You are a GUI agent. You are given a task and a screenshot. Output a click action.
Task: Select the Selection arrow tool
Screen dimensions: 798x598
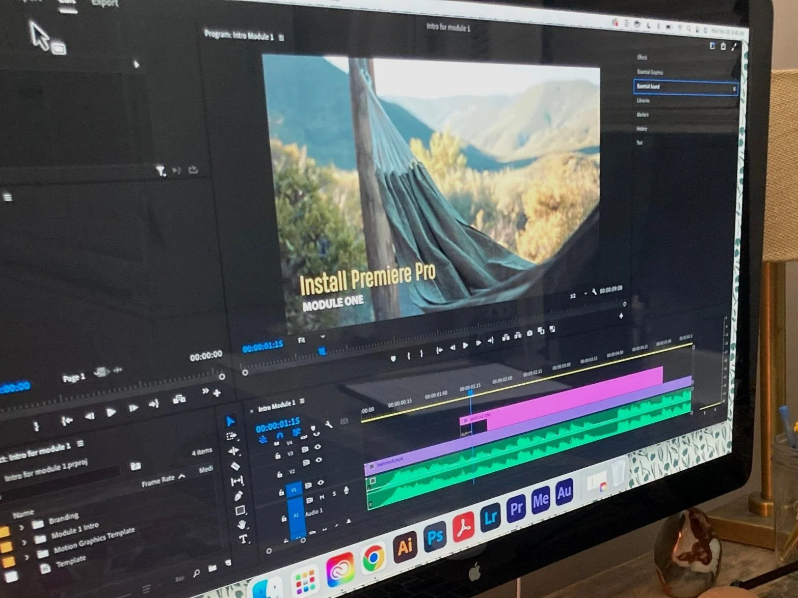(231, 422)
